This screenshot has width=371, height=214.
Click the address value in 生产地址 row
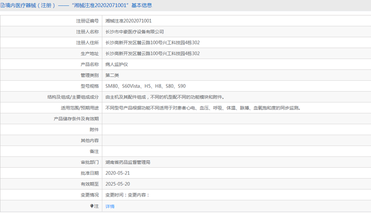[152, 53]
